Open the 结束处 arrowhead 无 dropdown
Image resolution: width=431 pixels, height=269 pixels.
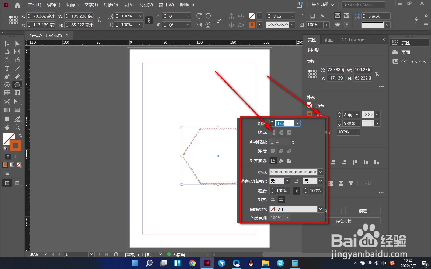pos(320,181)
